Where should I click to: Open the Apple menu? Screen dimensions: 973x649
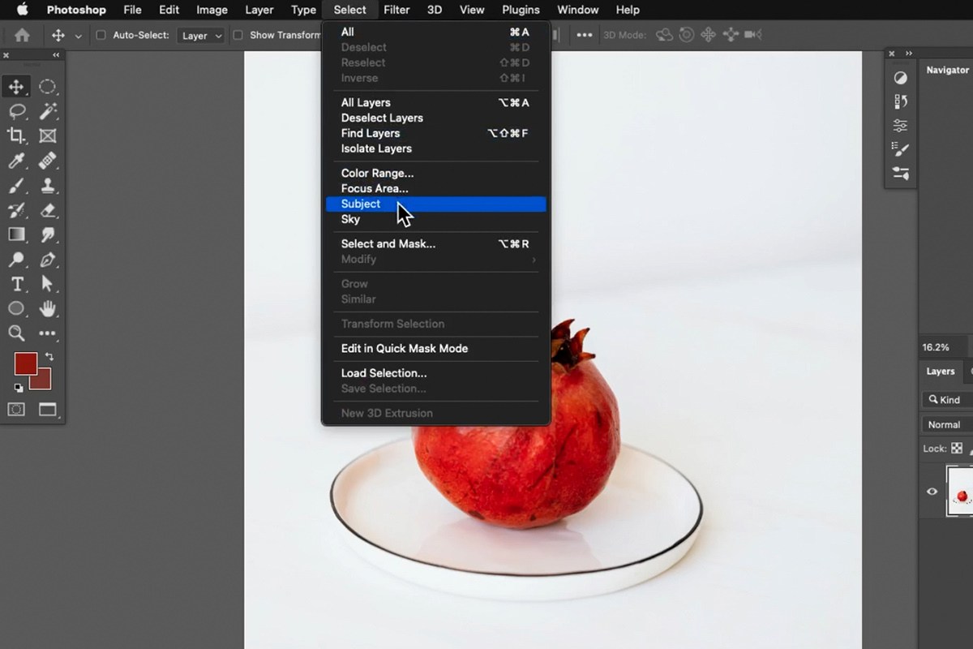point(22,10)
